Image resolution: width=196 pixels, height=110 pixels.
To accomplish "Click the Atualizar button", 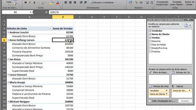I will [x=185, y=101].
